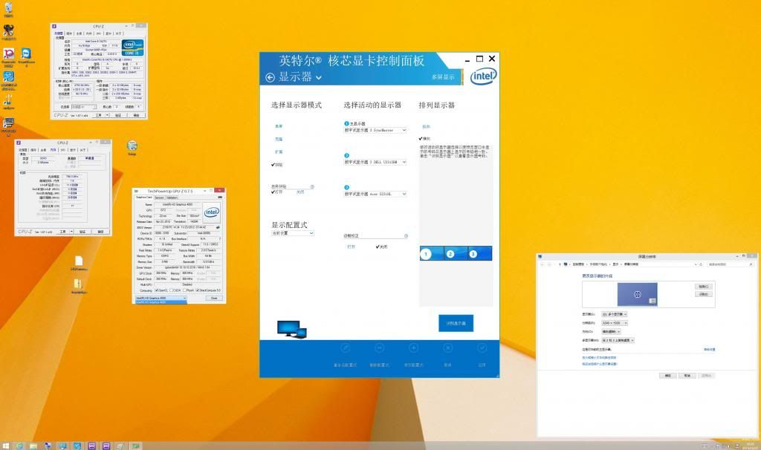Select 纵向 option under 排列显示器

426,126
